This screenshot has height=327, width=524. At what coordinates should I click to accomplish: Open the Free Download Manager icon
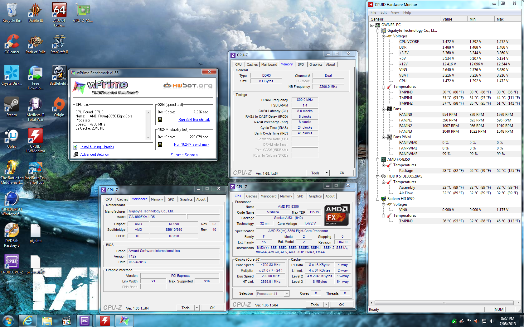[36, 78]
